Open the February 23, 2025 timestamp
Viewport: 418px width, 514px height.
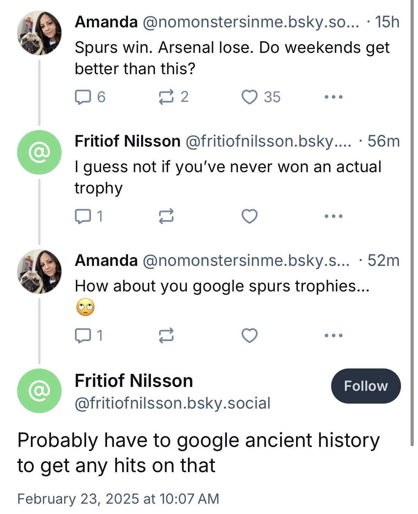[x=118, y=499]
